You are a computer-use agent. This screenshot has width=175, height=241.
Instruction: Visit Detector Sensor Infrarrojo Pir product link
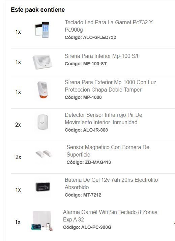[x=103, y=119]
